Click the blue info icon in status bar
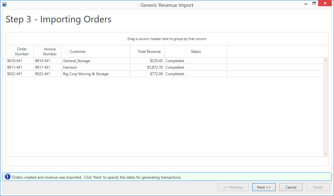This screenshot has width=334, height=196. coord(7,177)
